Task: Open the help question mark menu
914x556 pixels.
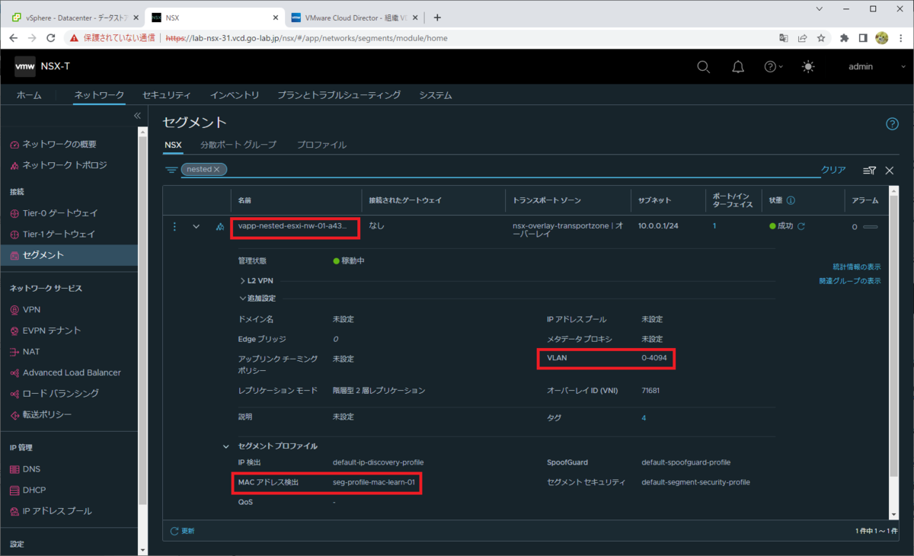Action: click(773, 67)
